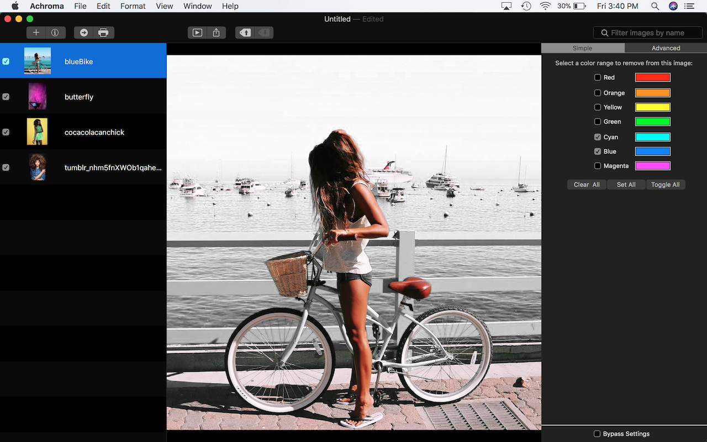Click the blue color swatch
This screenshot has height=442, width=707.
pos(653,151)
